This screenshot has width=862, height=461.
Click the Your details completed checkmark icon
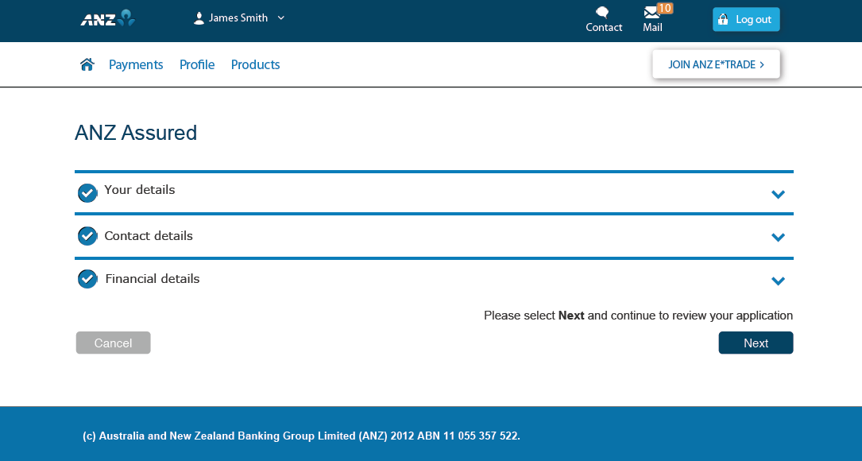click(87, 193)
